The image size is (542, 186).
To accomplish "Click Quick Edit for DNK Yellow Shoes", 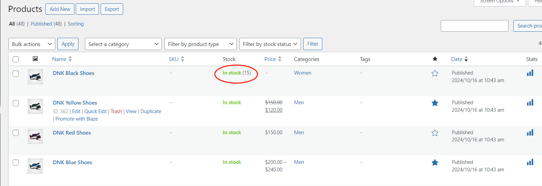I will coord(96,111).
